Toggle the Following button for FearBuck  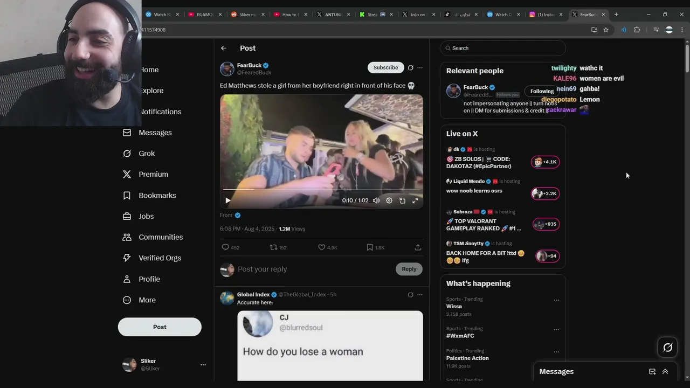pyautogui.click(x=542, y=91)
